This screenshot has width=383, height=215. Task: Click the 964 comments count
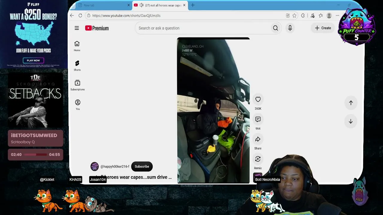258,129
